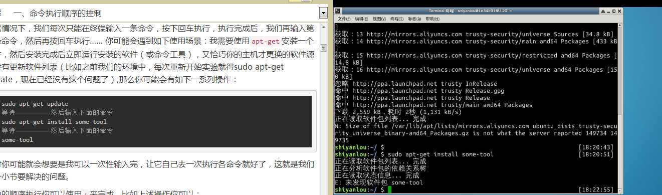Open the 标签(A) menu in Terminal
The image size is (662, 195).
point(415,19)
